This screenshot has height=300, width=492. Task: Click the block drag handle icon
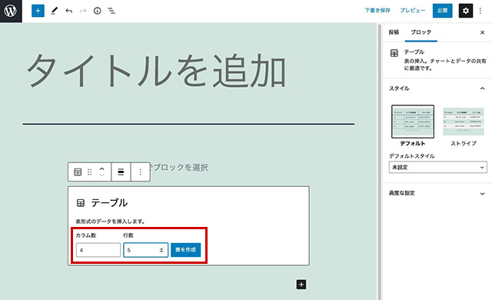click(90, 172)
